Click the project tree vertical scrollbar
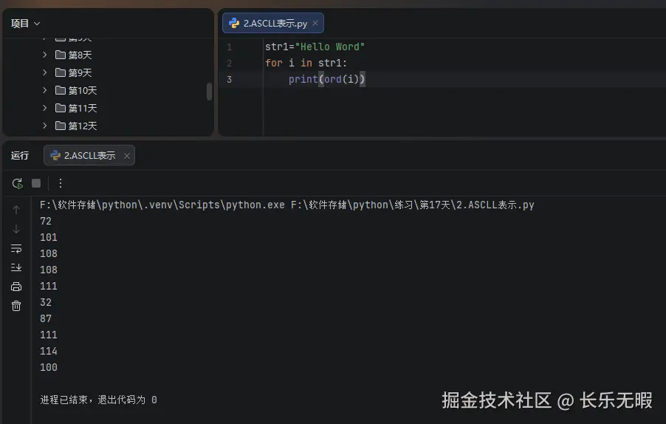This screenshot has width=666, height=424. click(209, 92)
